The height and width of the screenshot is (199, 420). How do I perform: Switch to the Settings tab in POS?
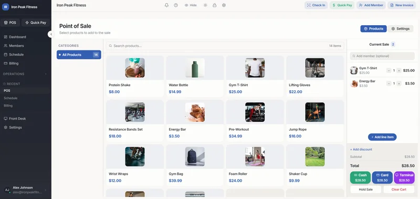pyautogui.click(x=401, y=29)
